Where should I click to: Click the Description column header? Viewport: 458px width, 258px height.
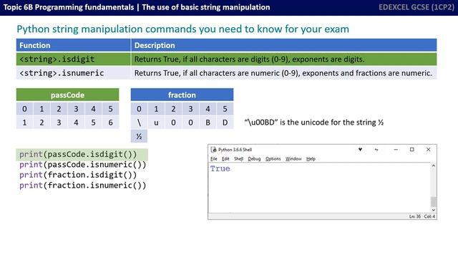tap(284, 45)
